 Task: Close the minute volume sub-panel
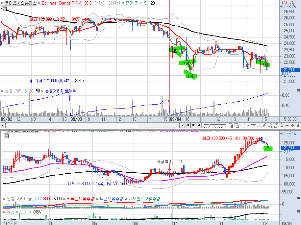click(298, 90)
